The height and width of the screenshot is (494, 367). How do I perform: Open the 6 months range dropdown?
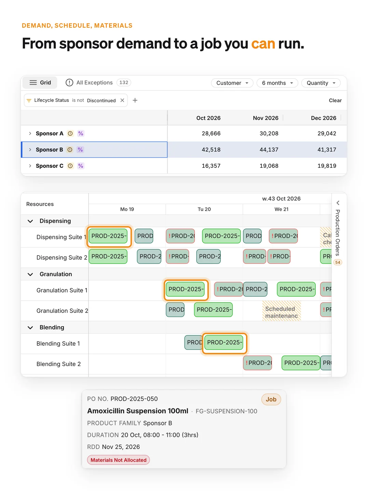click(x=277, y=83)
